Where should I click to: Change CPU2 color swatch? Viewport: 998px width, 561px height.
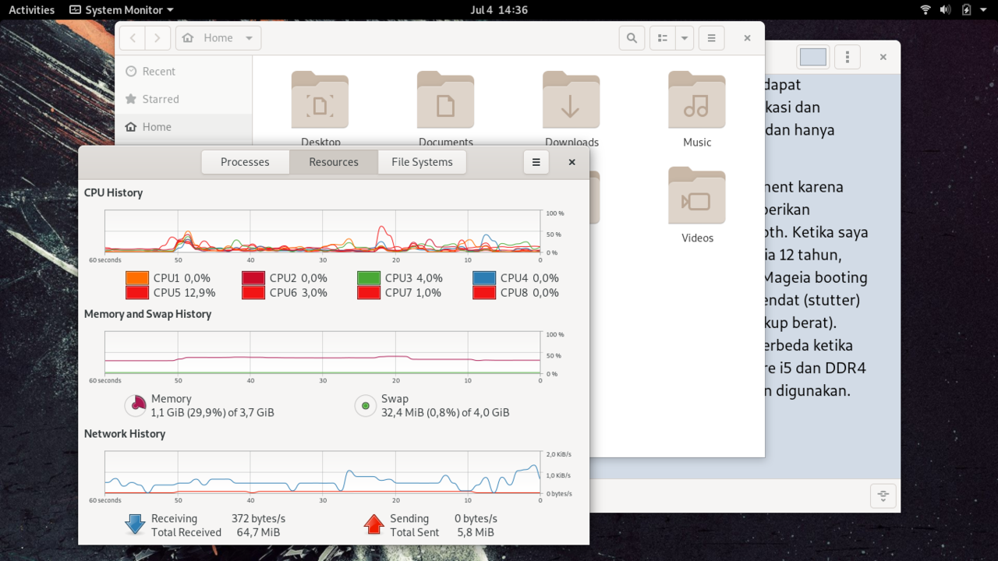coord(253,278)
